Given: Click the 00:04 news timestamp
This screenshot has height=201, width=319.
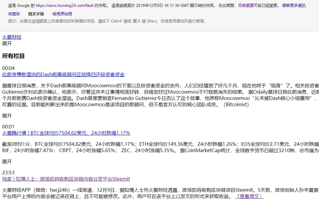Looking at the screenshot, I should click(x=8, y=68).
